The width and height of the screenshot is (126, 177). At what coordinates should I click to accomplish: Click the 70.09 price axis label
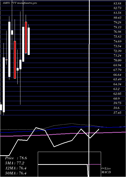click(117, 60)
